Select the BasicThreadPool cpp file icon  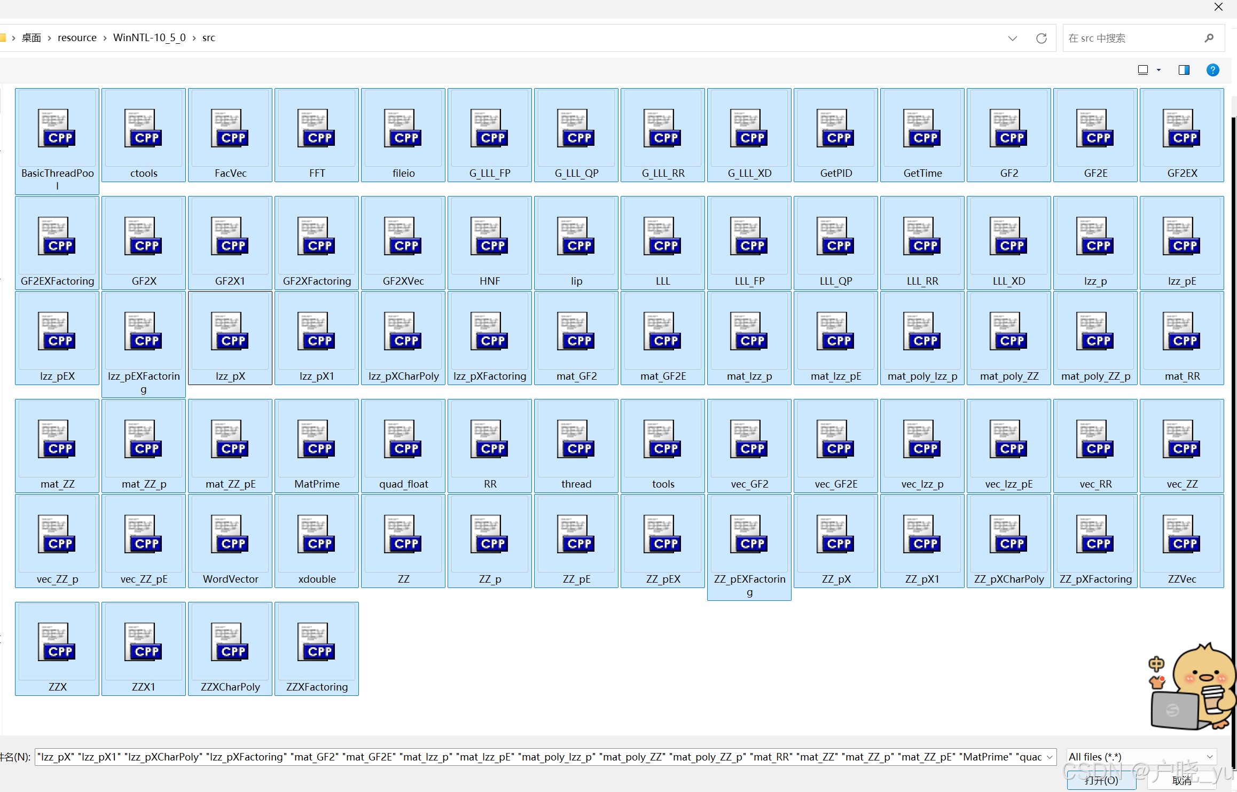pyautogui.click(x=57, y=129)
